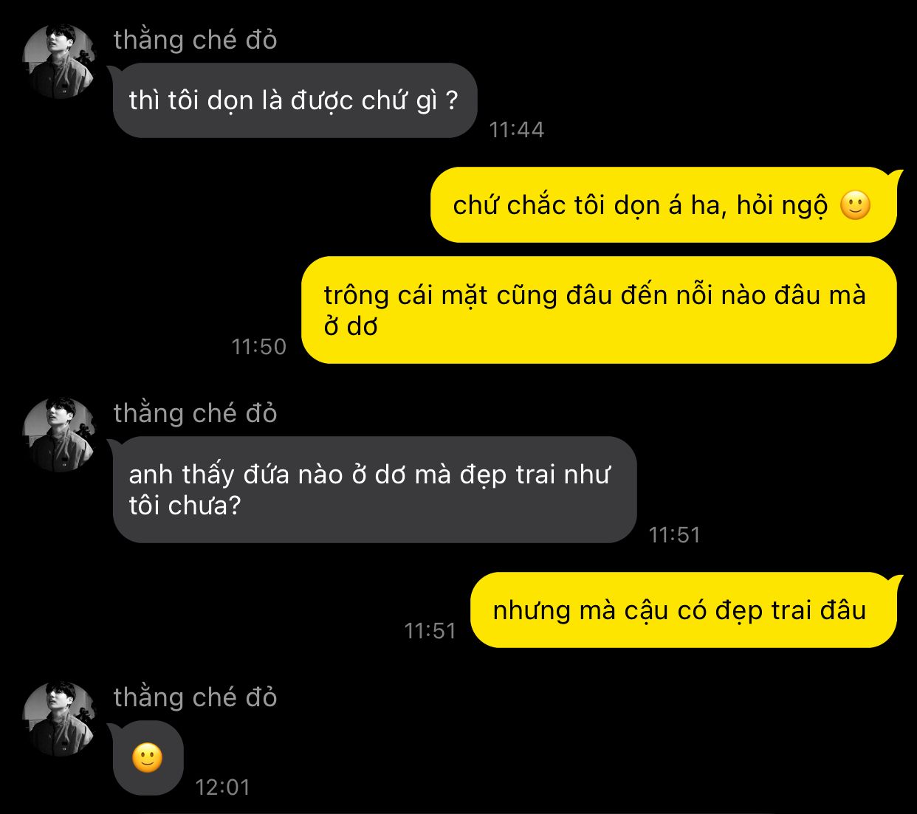The image size is (917, 814).
Task: Click the words "ở dơ" in the yellow bubble
Action: pyautogui.click(x=351, y=326)
